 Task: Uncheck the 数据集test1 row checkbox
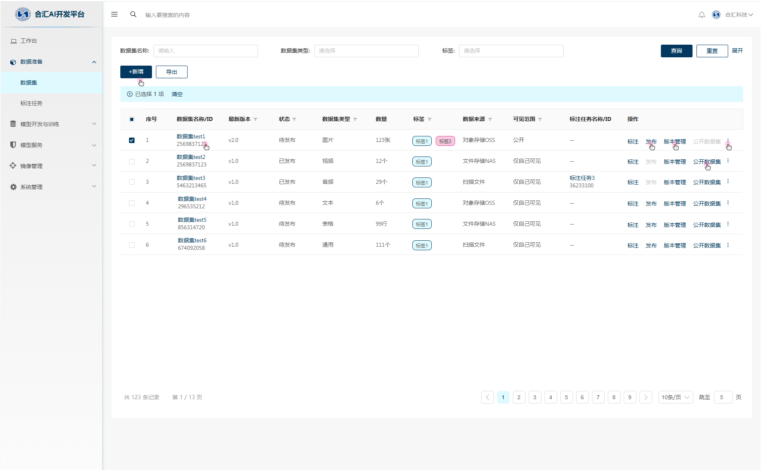132,140
